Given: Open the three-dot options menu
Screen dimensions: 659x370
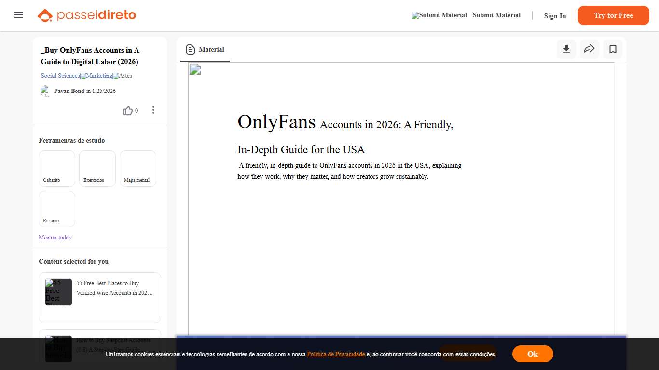Looking at the screenshot, I should click(153, 110).
